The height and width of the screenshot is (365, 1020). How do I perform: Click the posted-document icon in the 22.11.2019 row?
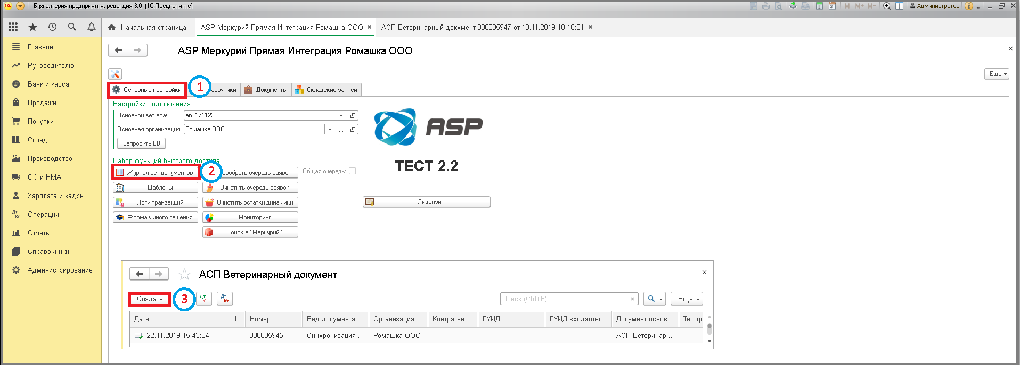pyautogui.click(x=138, y=336)
